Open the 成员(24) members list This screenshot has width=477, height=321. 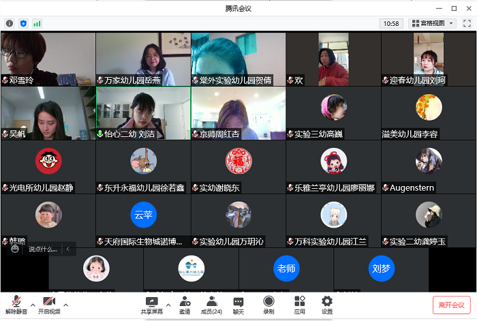coord(211,305)
